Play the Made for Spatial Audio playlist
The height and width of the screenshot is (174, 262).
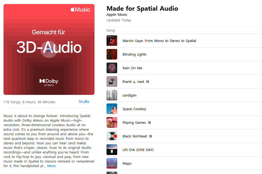[x=49, y=49]
